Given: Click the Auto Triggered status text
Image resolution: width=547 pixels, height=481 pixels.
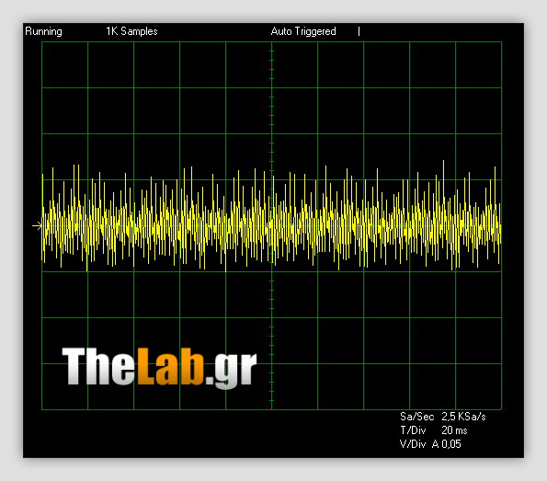Looking at the screenshot, I should tap(303, 31).
